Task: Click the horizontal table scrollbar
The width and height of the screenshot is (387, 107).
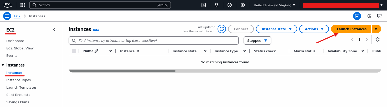Action: click(122, 71)
